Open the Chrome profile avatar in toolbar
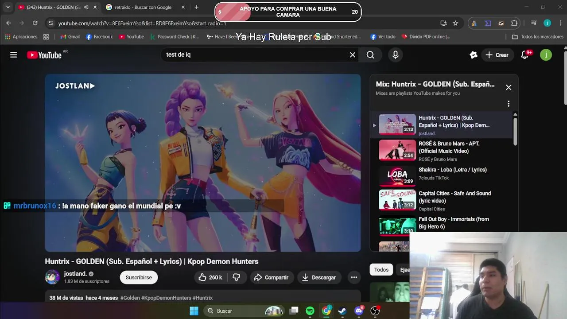The height and width of the screenshot is (319, 567). (x=547, y=23)
